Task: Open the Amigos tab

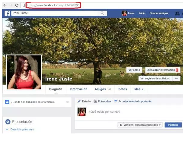Action: [103, 89]
